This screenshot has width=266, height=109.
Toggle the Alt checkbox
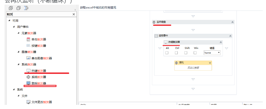[x=167, y=53]
